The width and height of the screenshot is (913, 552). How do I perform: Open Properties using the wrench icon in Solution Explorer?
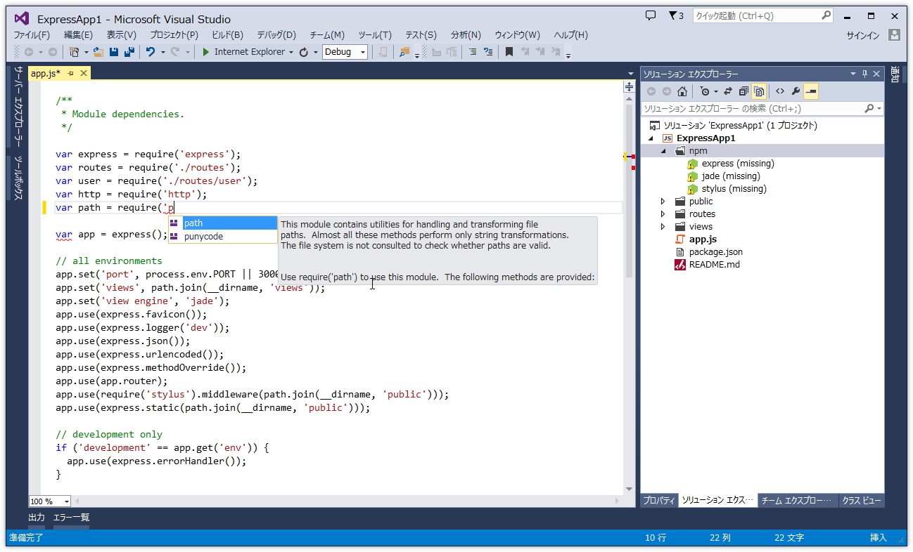coord(796,91)
